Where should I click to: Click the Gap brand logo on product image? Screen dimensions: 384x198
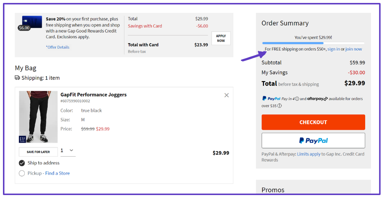click(x=23, y=139)
